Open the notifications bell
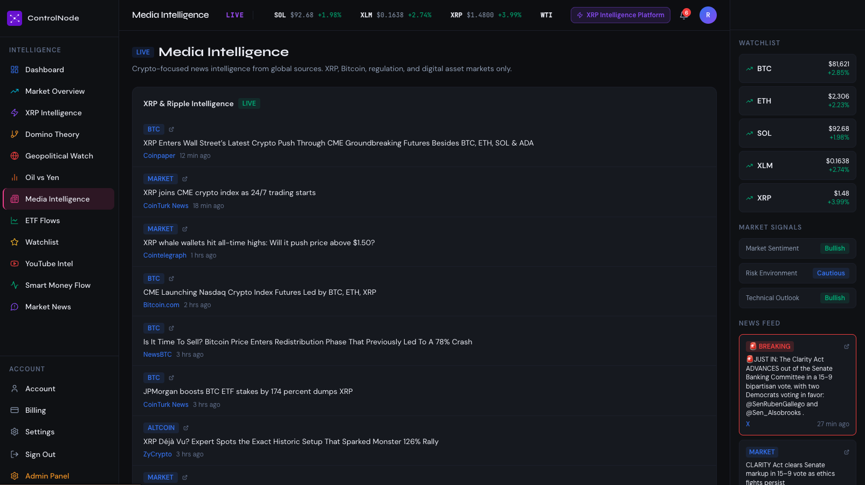This screenshot has height=485, width=865. (x=683, y=15)
